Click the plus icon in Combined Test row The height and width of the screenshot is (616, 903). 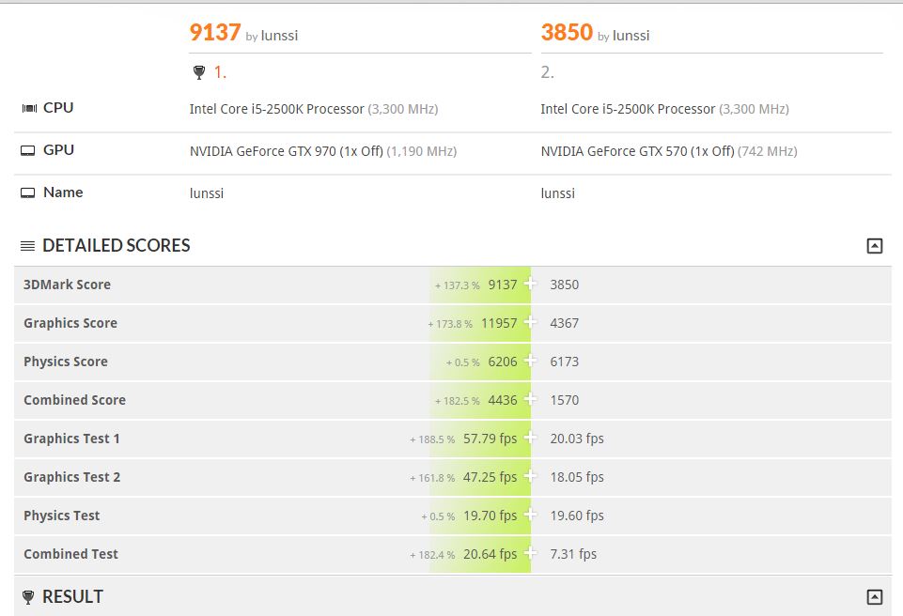point(530,554)
